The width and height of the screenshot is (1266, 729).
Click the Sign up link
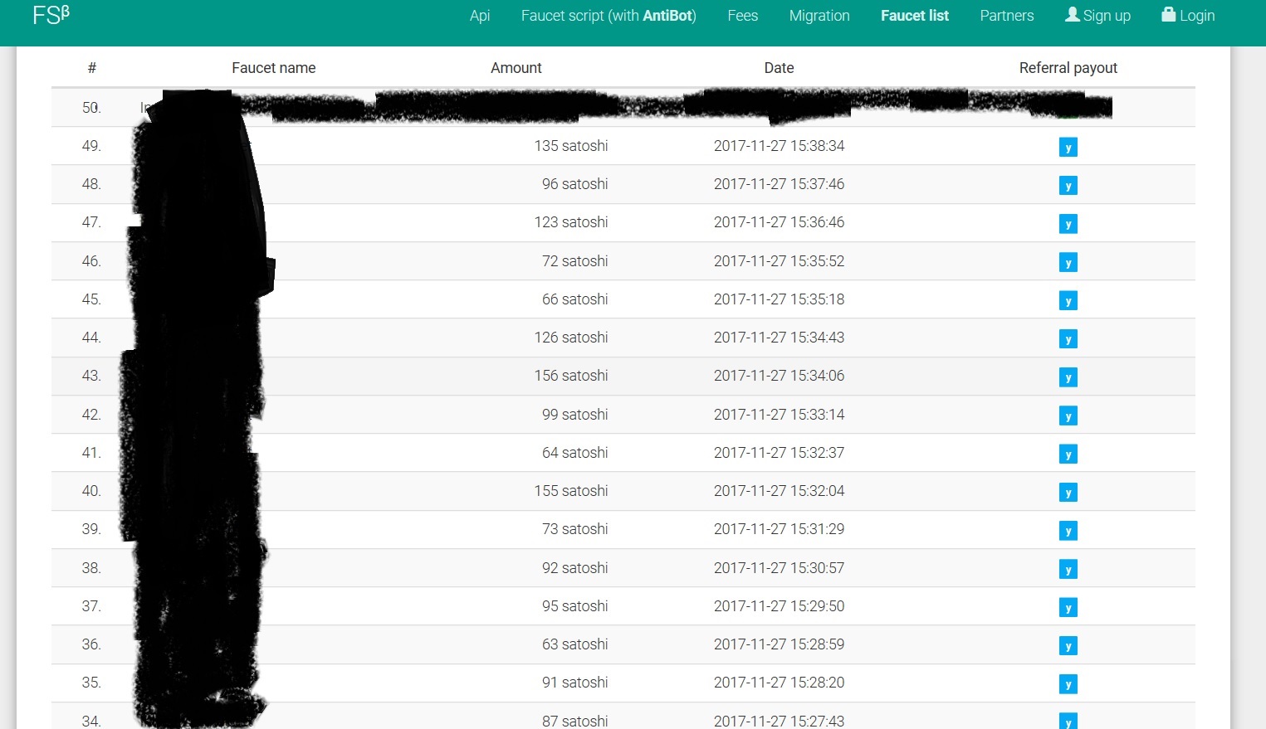(x=1097, y=16)
